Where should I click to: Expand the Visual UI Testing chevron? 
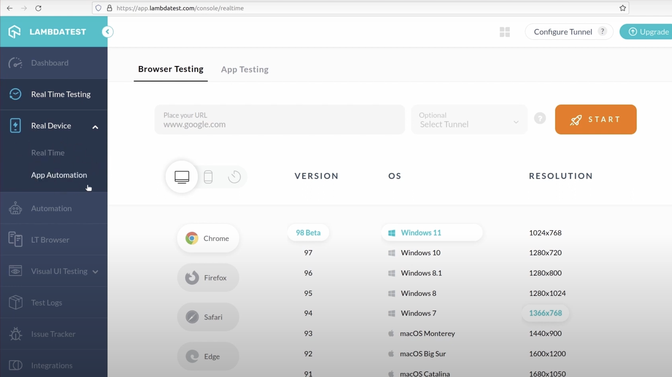point(95,272)
